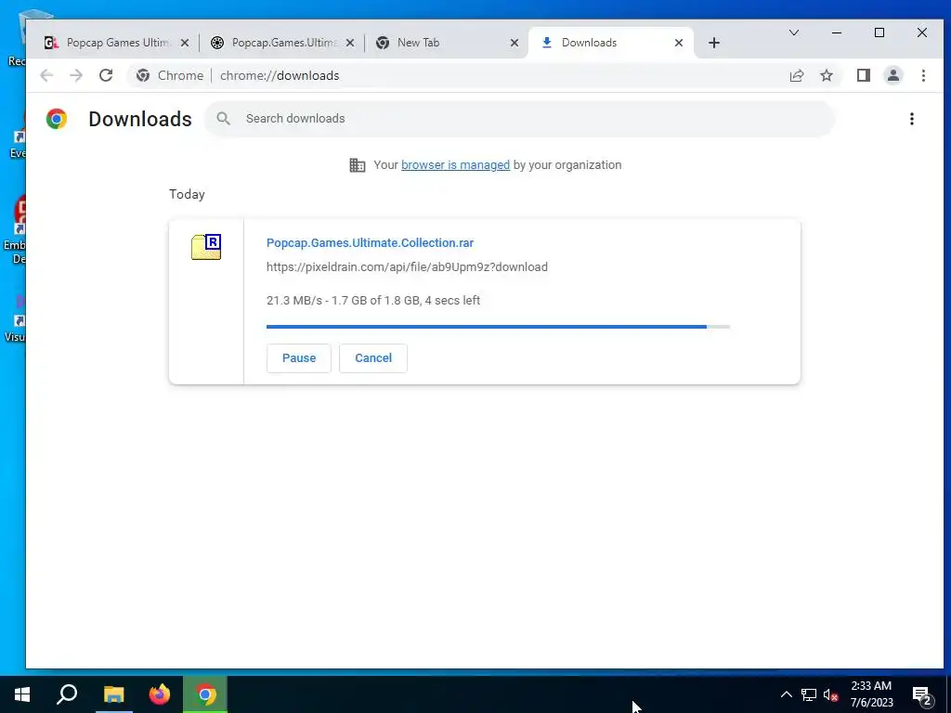The width and height of the screenshot is (951, 713).
Task: Click the download speed and time left text
Action: click(x=373, y=300)
